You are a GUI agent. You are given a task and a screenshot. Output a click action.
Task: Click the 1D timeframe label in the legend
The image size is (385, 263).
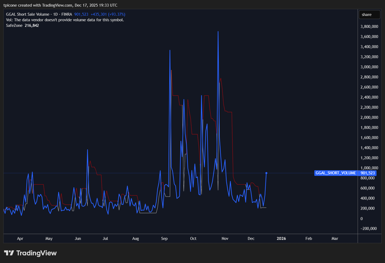click(x=55, y=14)
